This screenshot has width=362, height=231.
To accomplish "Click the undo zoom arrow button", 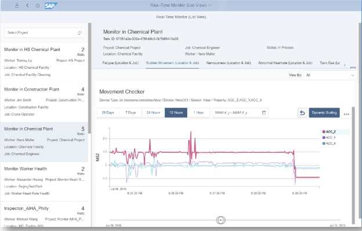I will click(x=302, y=113).
